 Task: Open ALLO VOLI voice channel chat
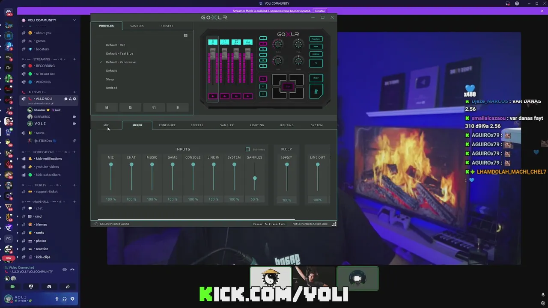[66, 99]
